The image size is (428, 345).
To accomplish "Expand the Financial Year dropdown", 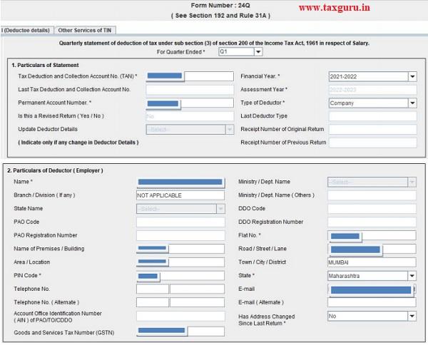I will 412,77.
